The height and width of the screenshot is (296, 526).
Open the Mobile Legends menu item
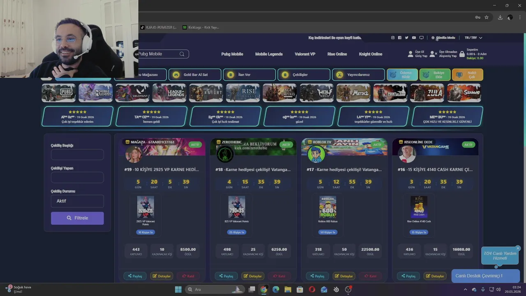tap(269, 54)
